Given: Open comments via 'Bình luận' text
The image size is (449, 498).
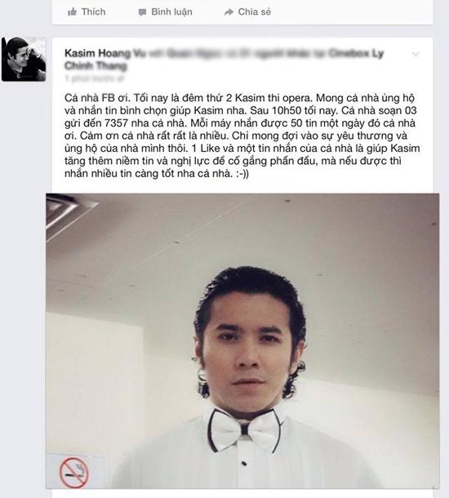Looking at the screenshot, I should tap(171, 11).
